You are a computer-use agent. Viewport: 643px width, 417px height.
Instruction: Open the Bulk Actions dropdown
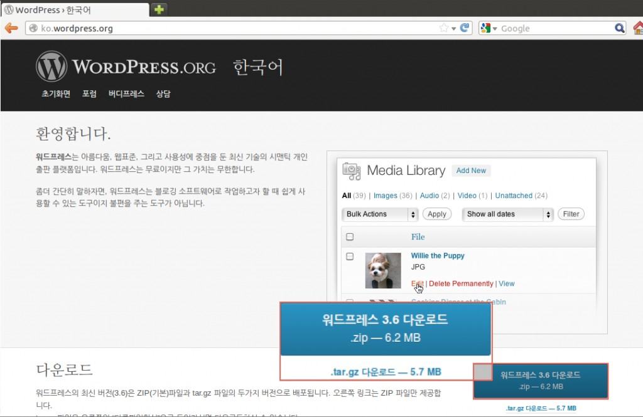point(380,214)
